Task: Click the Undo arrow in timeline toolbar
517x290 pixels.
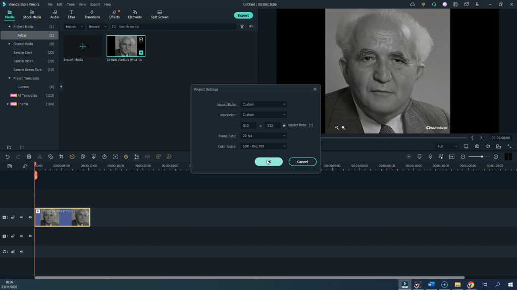Action: [x=8, y=157]
